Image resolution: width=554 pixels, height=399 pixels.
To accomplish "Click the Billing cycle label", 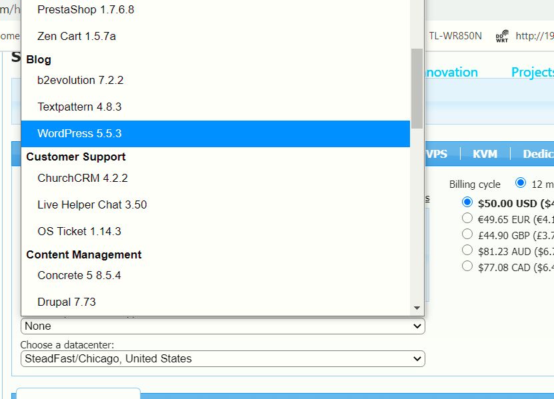I will click(x=475, y=185).
